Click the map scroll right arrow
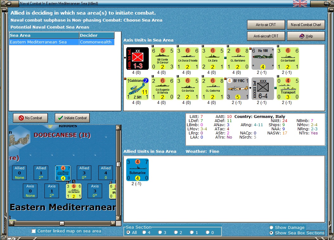The image size is (334, 240). coord(113,223)
